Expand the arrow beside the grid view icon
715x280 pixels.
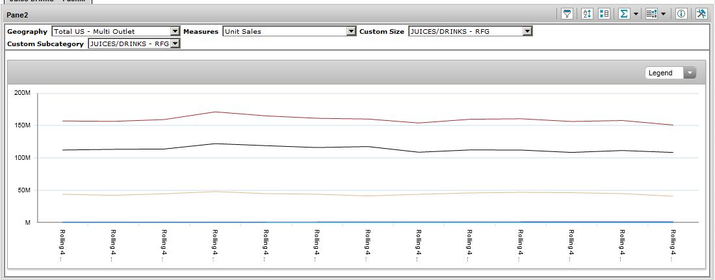click(x=663, y=14)
